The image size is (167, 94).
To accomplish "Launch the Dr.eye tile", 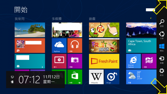I will click(112, 77).
